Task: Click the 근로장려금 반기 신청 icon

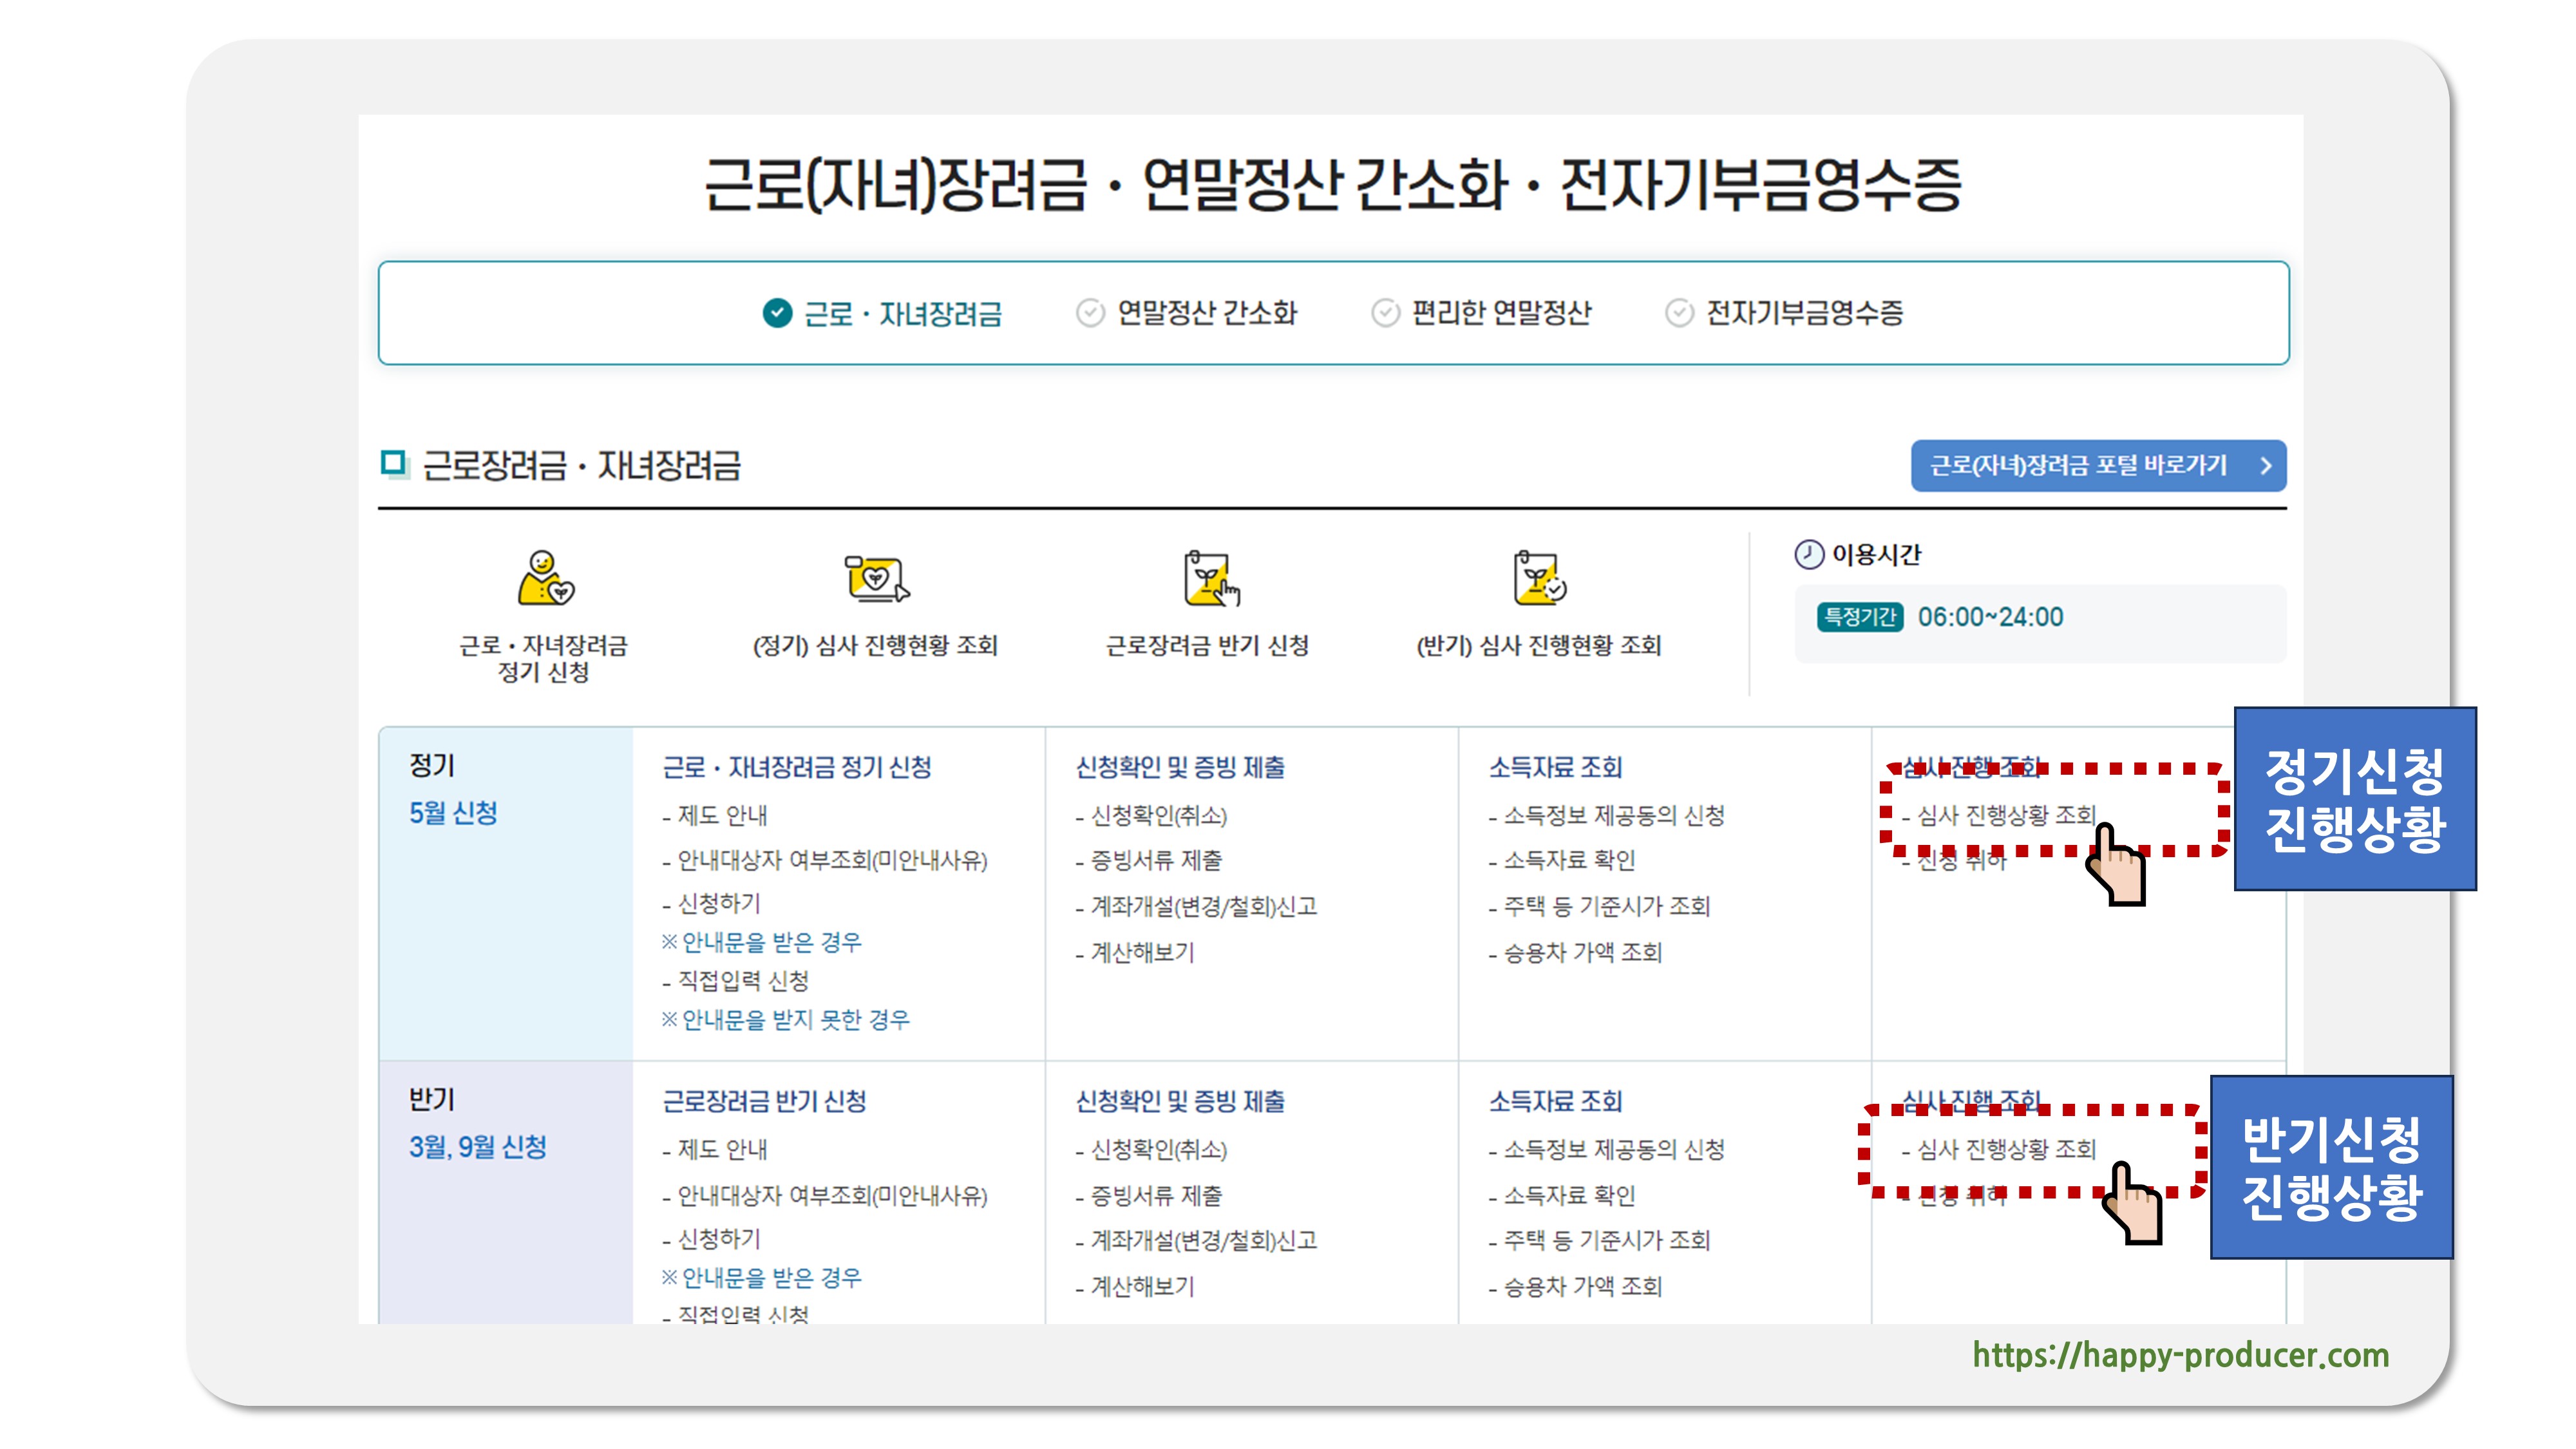Action: (x=1209, y=579)
